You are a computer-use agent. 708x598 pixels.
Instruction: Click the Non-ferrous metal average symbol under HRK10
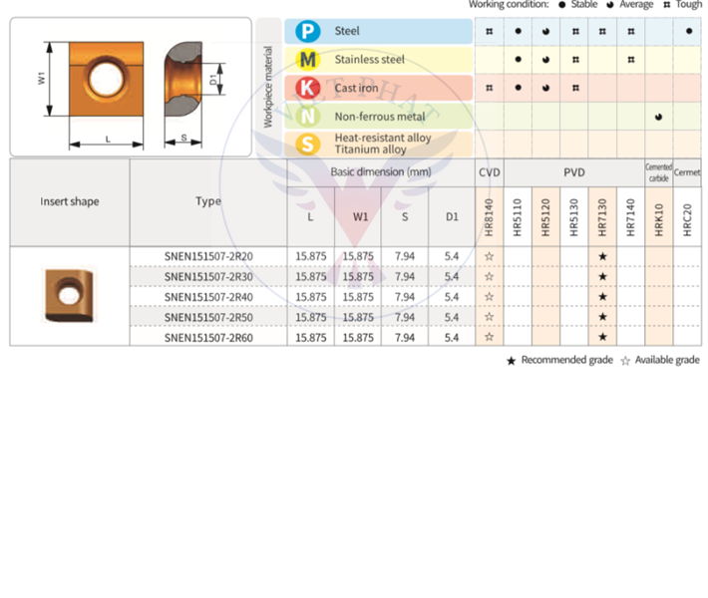(x=659, y=117)
